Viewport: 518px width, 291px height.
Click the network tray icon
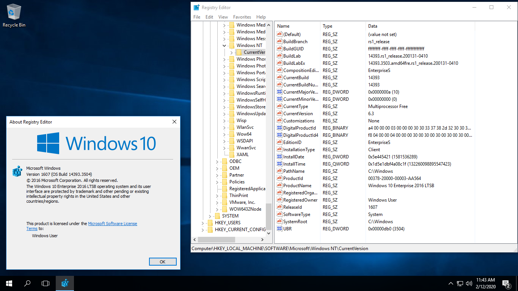pyautogui.click(x=460, y=283)
